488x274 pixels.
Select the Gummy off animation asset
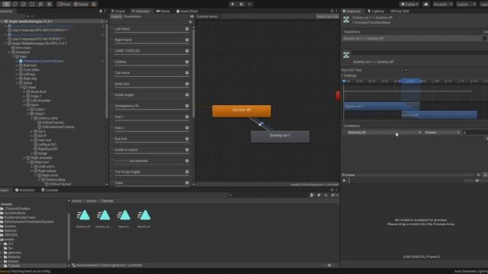[83, 218]
